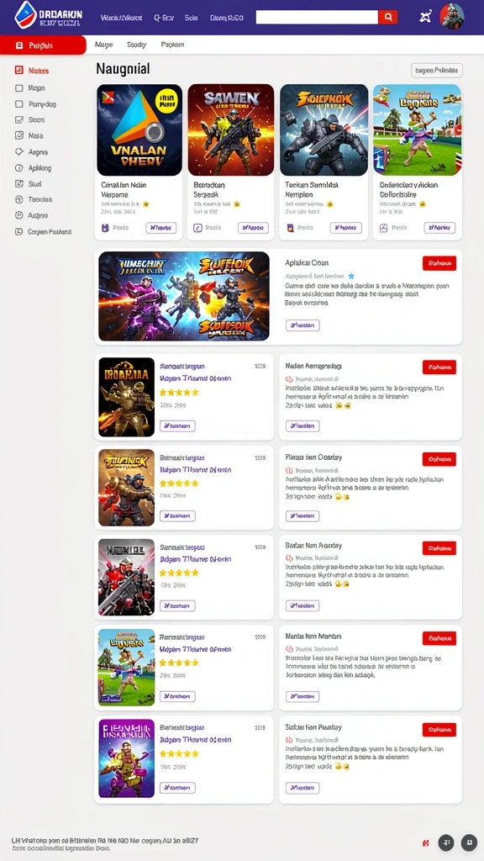Image resolution: width=484 pixels, height=861 pixels.
Task: Expand the first header navigation menu item
Action: [x=121, y=18]
